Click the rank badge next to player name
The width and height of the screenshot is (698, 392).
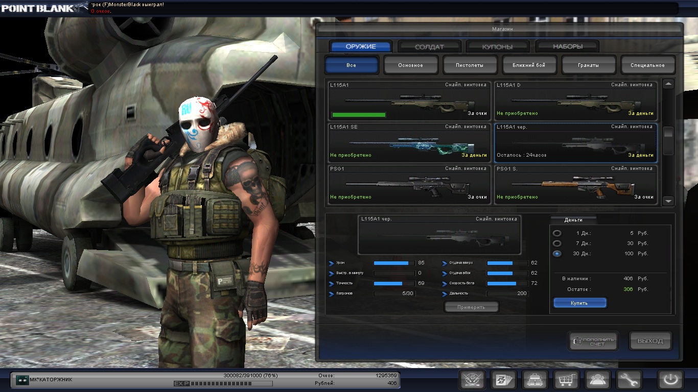(x=22, y=380)
